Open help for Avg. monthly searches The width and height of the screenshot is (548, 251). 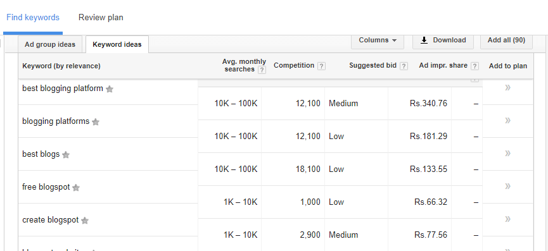[x=262, y=70]
